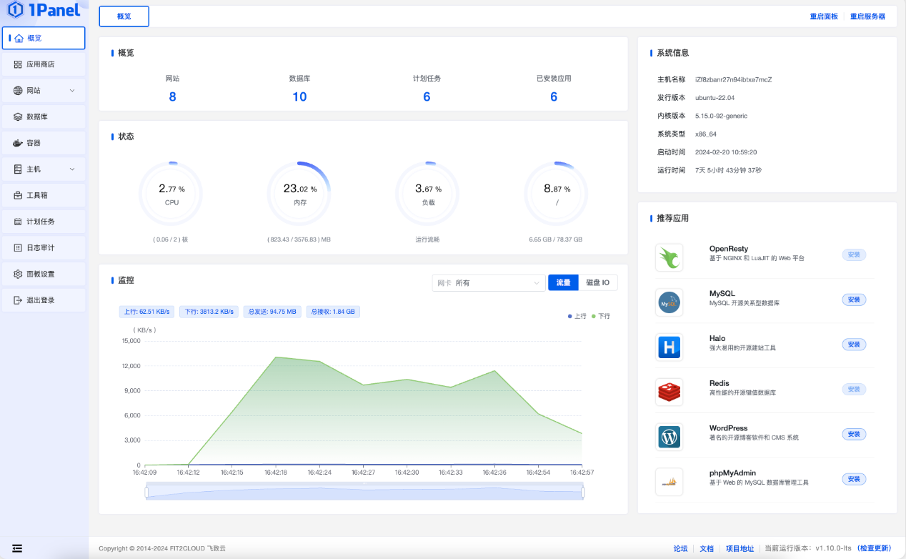906x559 pixels.
Task: Open the Panel Settings (面板设置) gear icon
Action: [x=19, y=274]
